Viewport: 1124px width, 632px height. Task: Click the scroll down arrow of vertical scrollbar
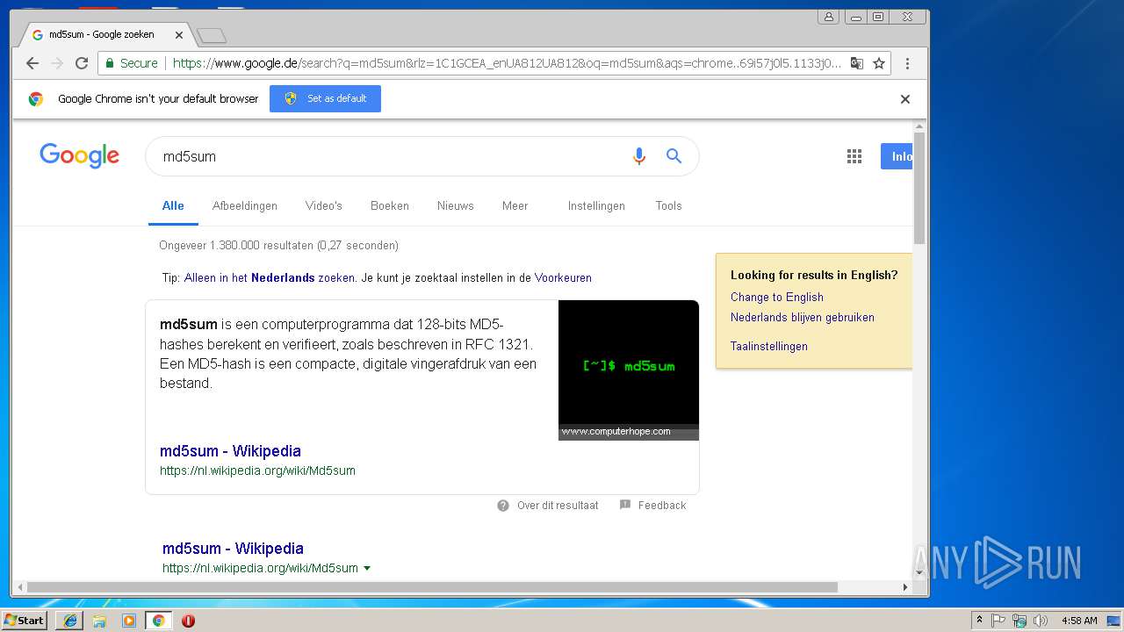(919, 573)
